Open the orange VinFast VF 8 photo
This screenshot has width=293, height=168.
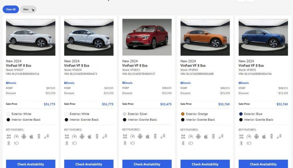[205, 37]
